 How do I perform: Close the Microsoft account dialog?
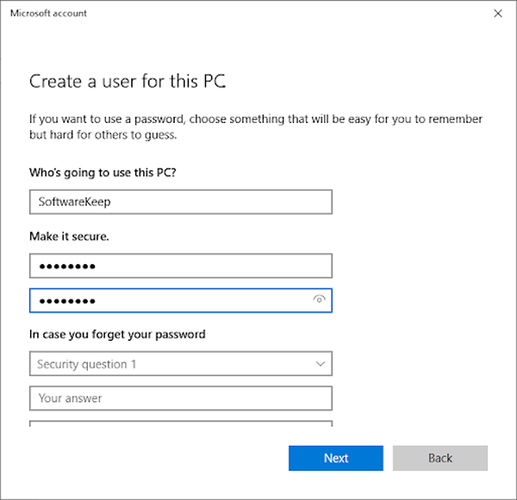[x=497, y=14]
